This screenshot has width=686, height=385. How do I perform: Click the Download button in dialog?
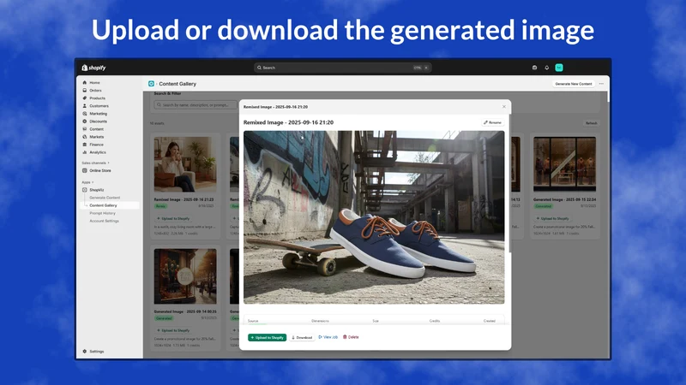(302, 337)
